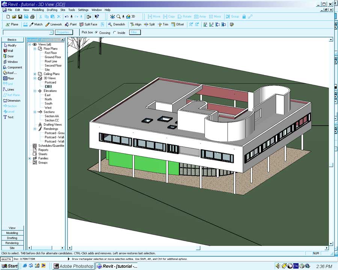Collapse the Sections node
The width and height of the screenshot is (338, 270).
tap(35, 112)
